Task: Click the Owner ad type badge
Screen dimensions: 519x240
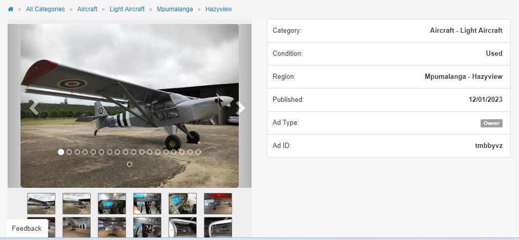Action: pos(491,123)
